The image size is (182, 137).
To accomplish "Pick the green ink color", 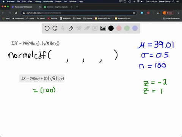I will pos(127,28).
